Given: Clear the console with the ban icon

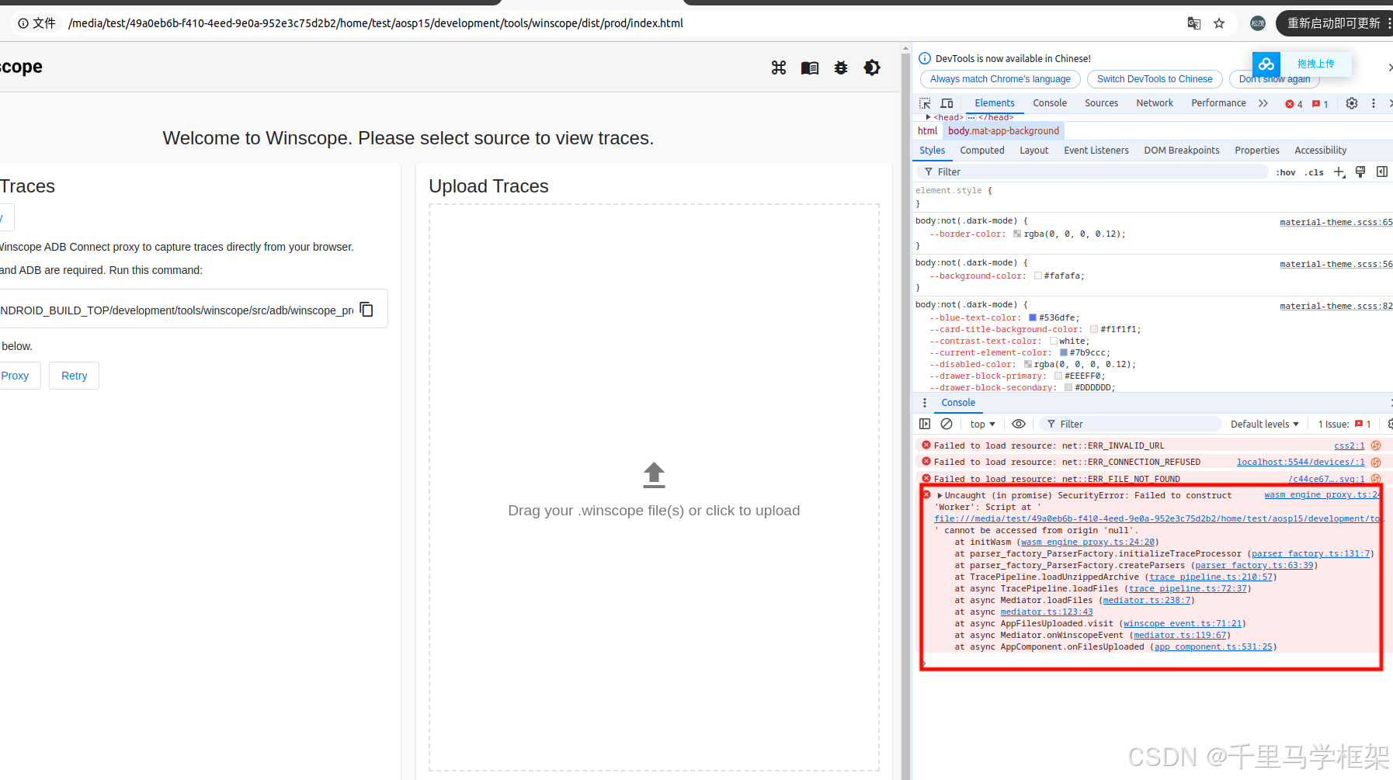Looking at the screenshot, I should click(947, 424).
